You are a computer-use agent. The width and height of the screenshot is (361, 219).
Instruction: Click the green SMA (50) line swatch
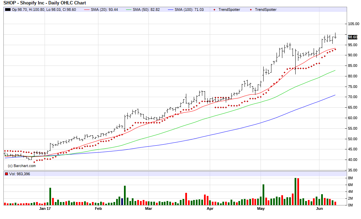(129, 10)
